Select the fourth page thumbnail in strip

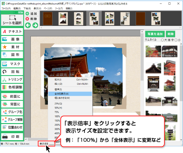point(94,19)
